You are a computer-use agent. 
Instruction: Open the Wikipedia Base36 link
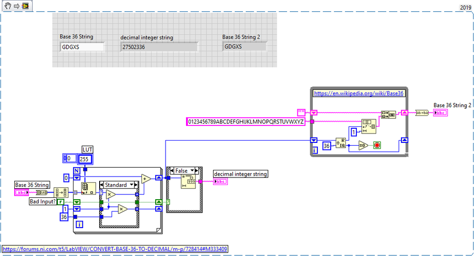359,94
